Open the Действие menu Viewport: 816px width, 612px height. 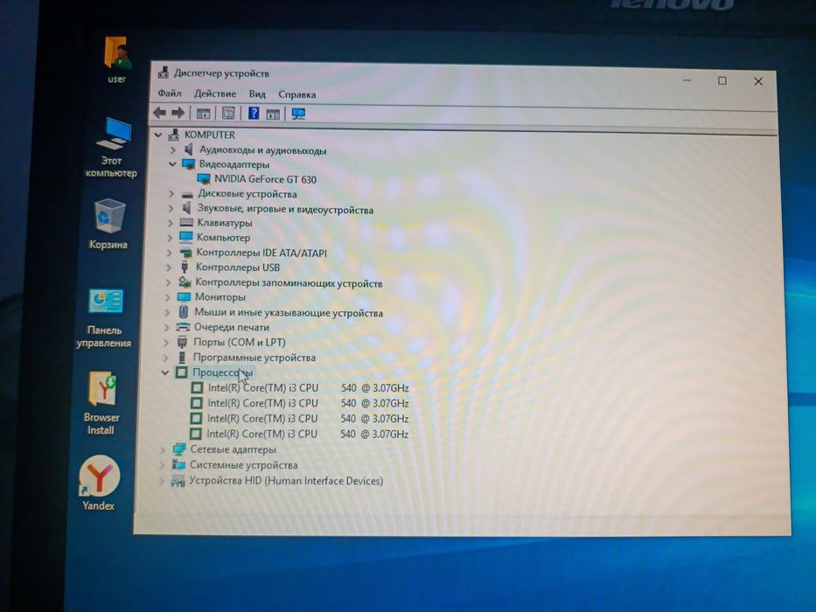tap(215, 94)
